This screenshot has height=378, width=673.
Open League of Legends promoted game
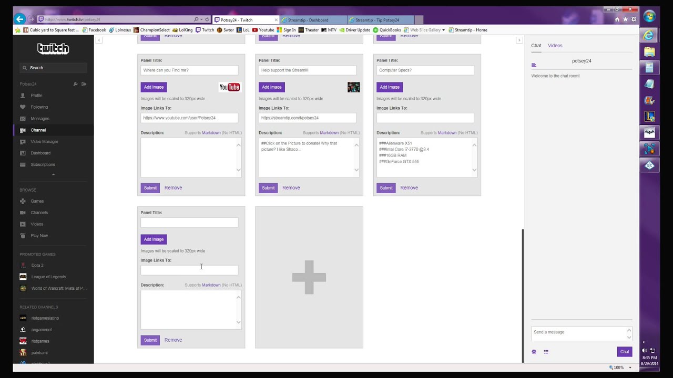click(x=48, y=277)
